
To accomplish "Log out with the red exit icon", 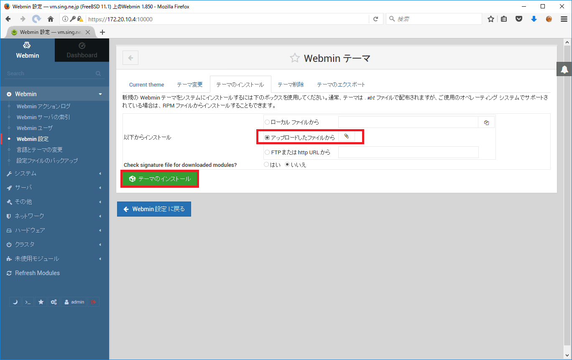I will [93, 302].
